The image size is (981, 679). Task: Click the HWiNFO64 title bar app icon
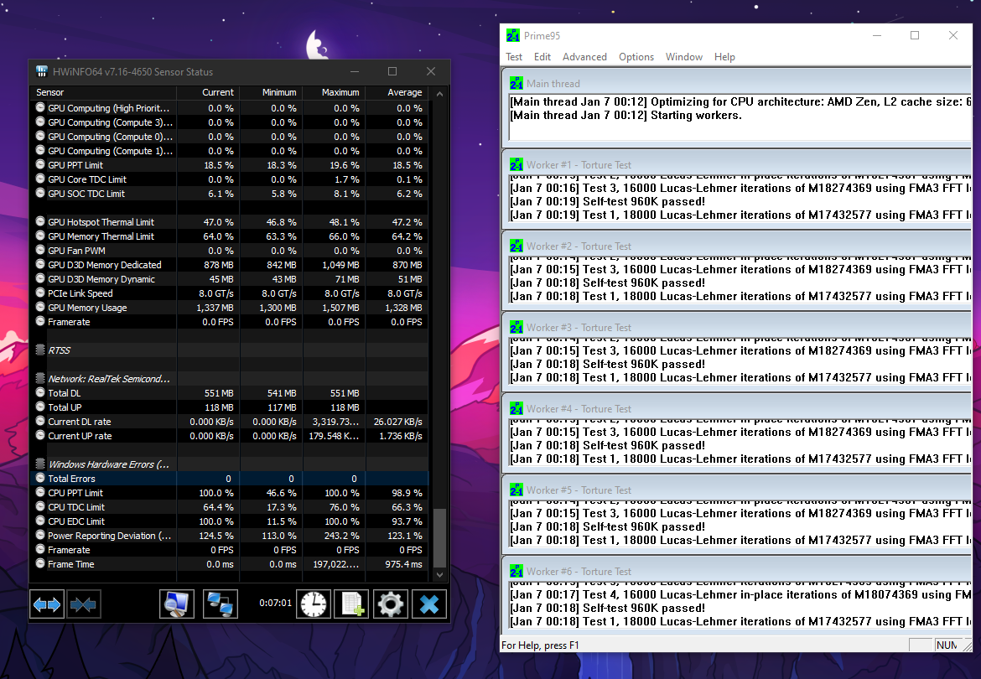click(x=42, y=71)
